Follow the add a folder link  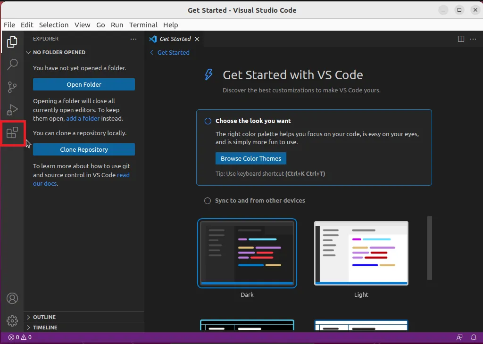coord(83,118)
